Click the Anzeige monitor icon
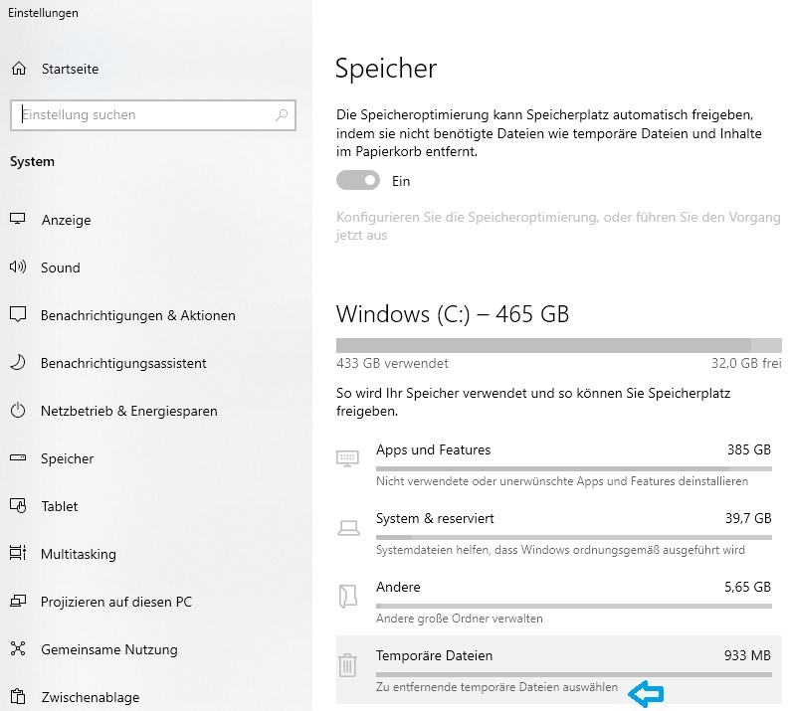This screenshot has width=789, height=711. (x=18, y=220)
